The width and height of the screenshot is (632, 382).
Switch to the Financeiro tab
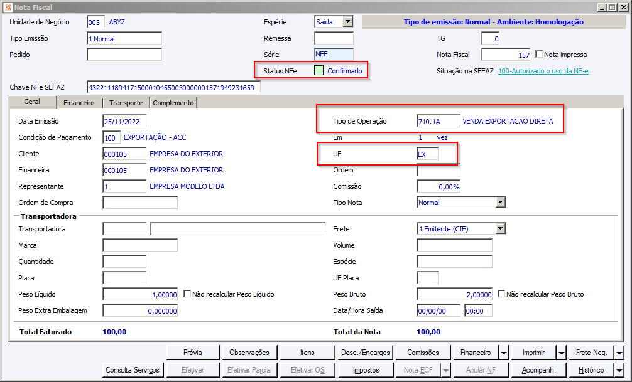tap(79, 103)
